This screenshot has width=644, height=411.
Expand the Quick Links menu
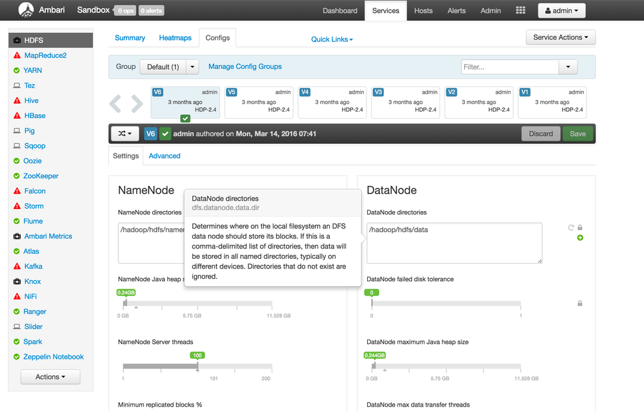click(332, 39)
